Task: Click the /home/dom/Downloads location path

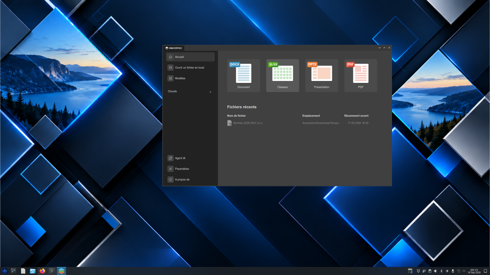Action: [321, 123]
